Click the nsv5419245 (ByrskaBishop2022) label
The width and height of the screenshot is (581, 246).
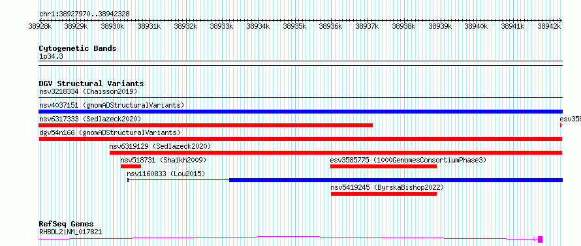click(x=387, y=187)
